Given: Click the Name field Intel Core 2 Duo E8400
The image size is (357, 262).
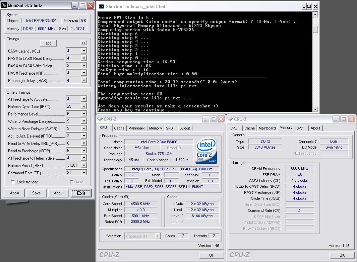Looking at the screenshot, I should pyautogui.click(x=159, y=142).
